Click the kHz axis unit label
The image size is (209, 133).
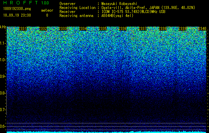(x=3, y=27)
